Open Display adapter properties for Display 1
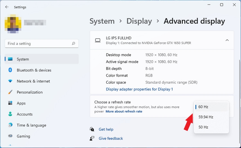Viewport: 241px width, 148px height. pos(139,89)
